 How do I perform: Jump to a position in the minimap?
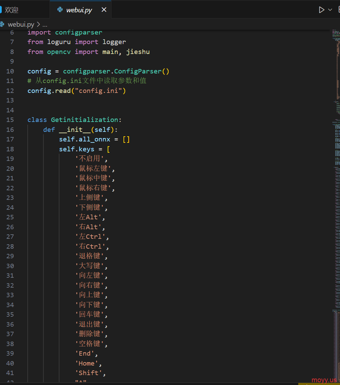point(335,171)
